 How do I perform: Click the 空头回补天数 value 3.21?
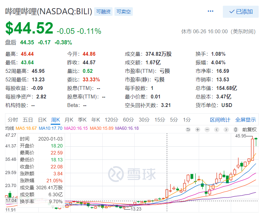pyautogui.click(x=166, y=105)
